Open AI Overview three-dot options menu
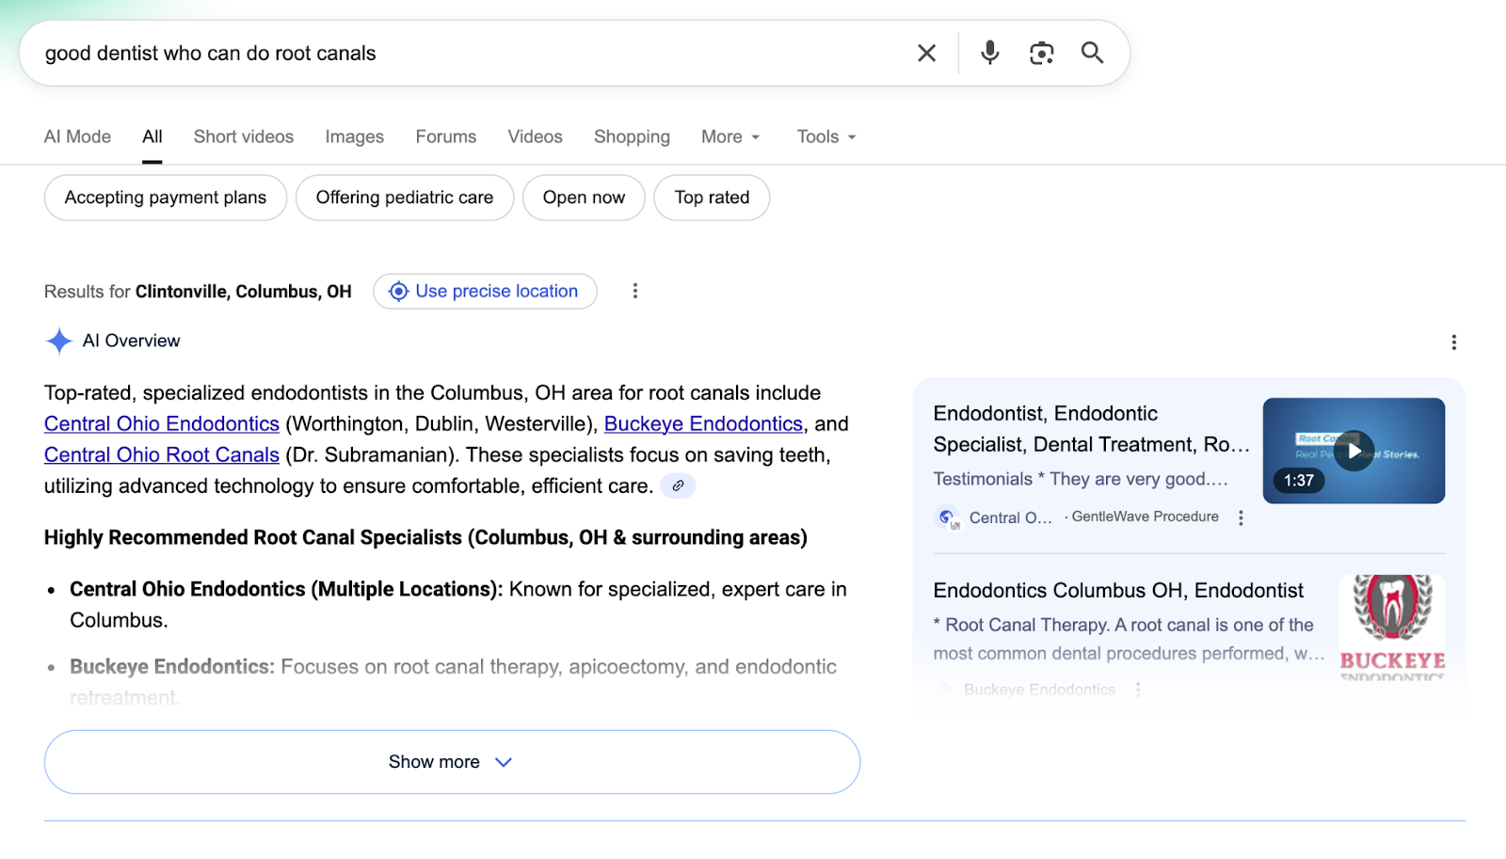 click(x=1454, y=342)
